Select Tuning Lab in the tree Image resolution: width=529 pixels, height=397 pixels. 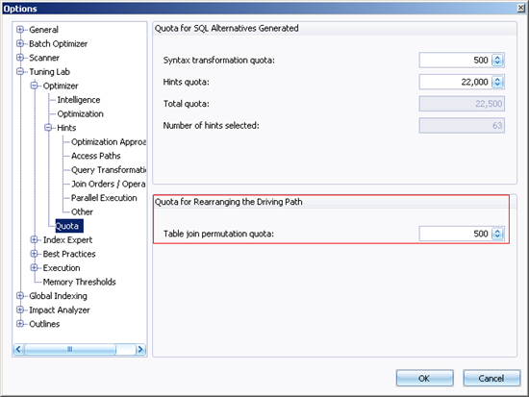(49, 72)
